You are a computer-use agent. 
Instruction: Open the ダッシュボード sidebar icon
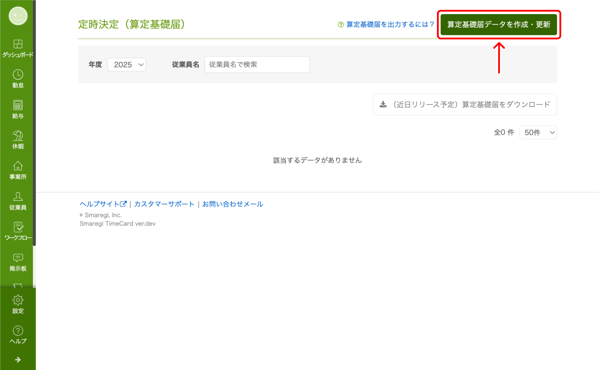(x=18, y=44)
